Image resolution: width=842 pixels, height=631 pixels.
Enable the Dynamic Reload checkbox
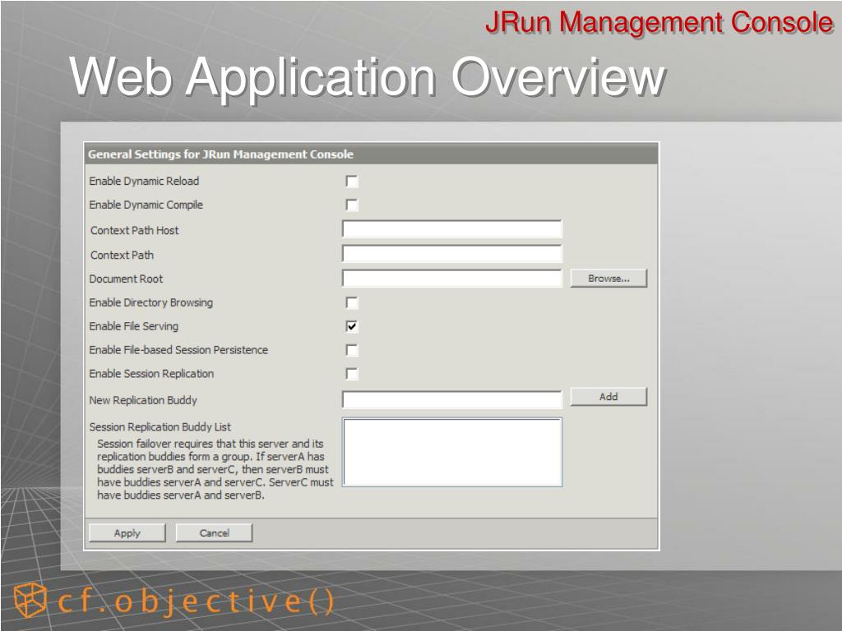point(352,182)
